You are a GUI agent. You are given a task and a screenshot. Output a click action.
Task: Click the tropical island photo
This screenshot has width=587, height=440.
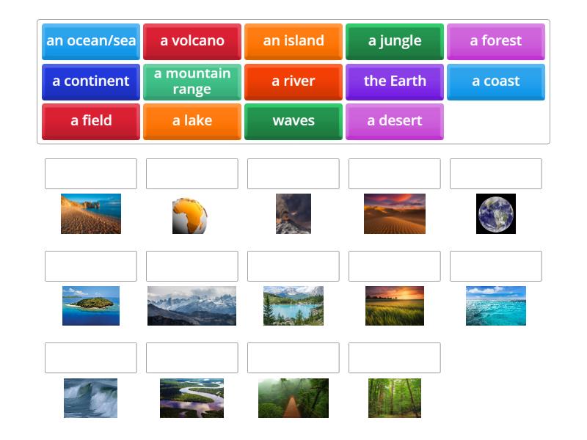pyautogui.click(x=90, y=306)
